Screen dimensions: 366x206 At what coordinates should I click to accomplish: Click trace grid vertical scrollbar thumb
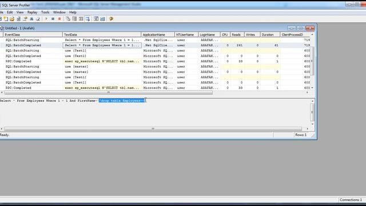pos(312,61)
